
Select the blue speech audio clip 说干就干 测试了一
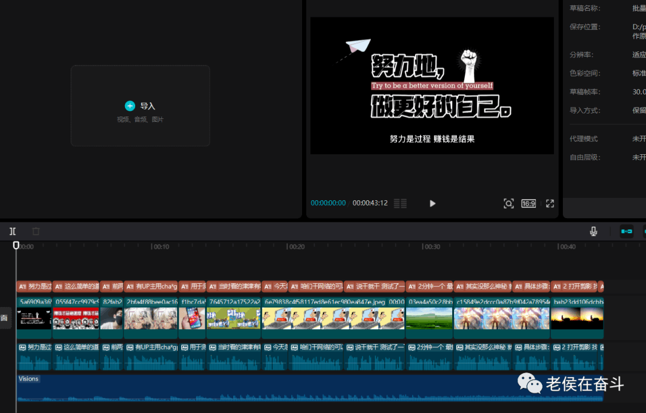[x=374, y=356]
